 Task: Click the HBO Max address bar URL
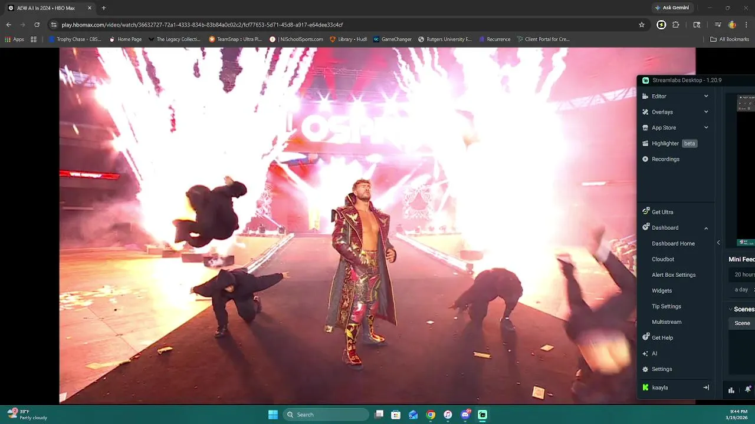(x=202, y=25)
